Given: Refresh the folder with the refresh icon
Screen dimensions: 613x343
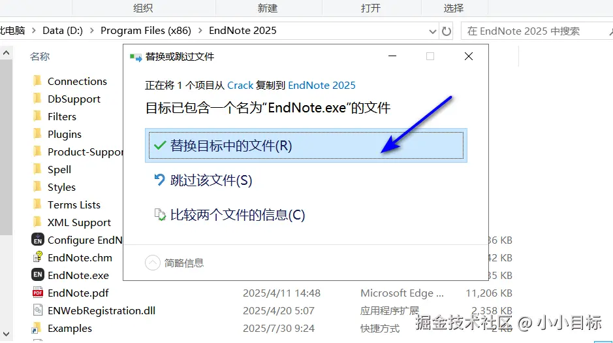Looking at the screenshot, I should (446, 31).
